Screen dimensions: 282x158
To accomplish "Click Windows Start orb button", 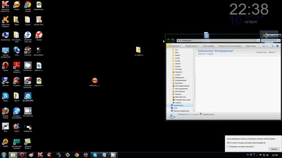I will coord(4,155).
